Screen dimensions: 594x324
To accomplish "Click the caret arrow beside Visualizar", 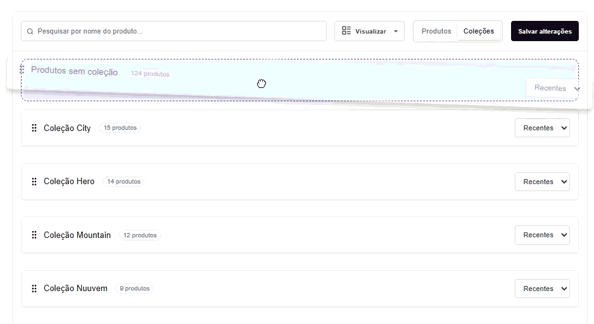I will click(396, 31).
